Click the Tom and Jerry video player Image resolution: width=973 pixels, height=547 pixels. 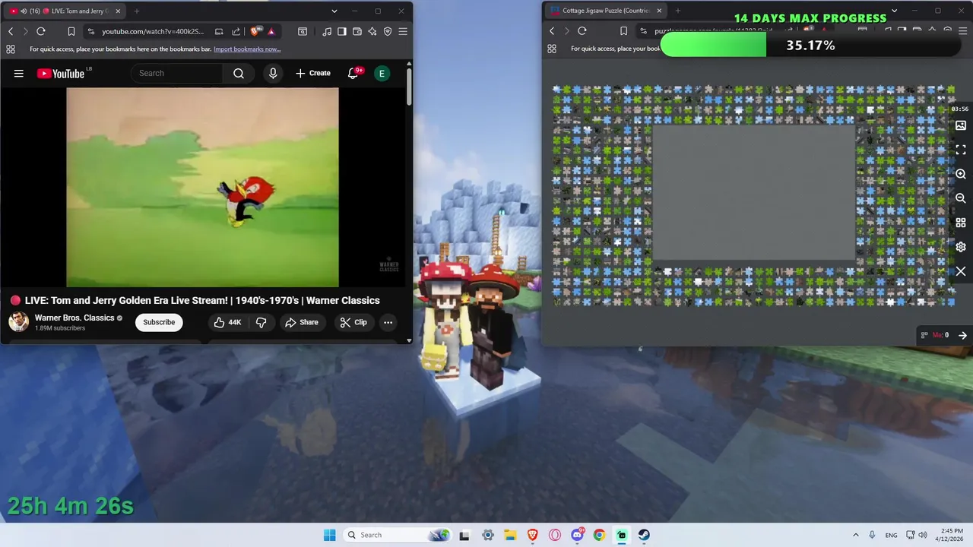202,187
